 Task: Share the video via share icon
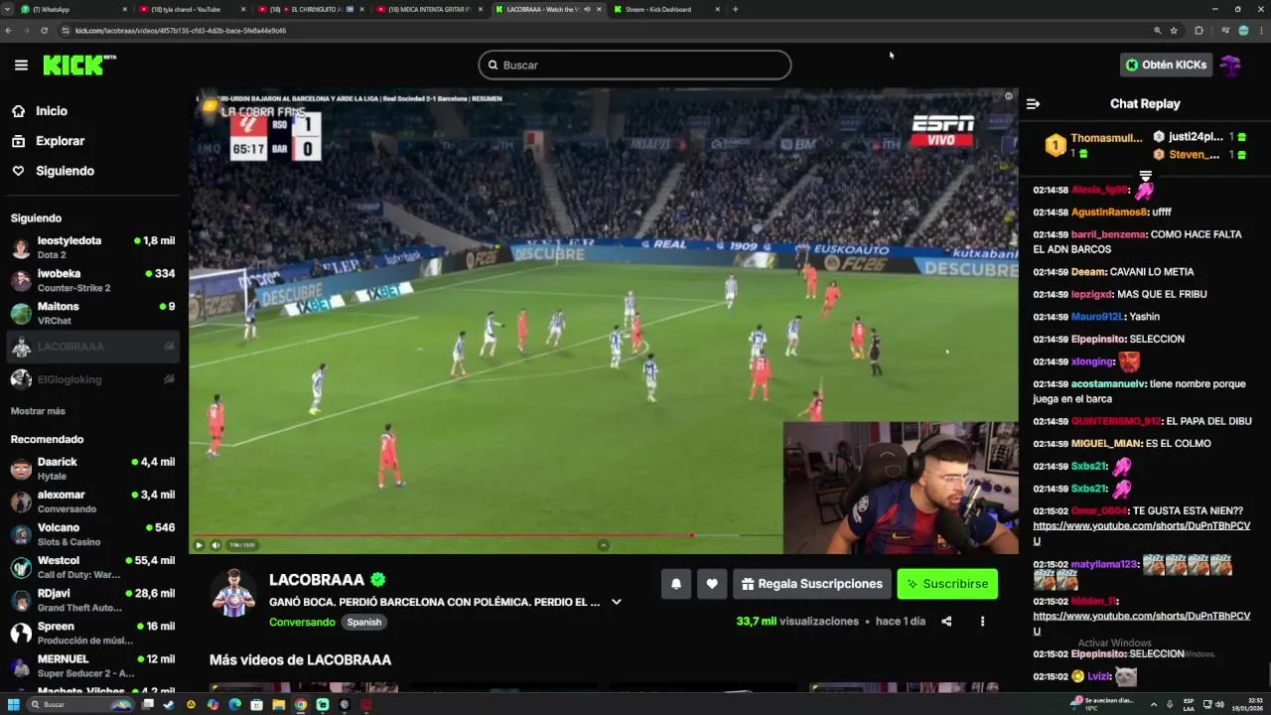click(x=946, y=622)
